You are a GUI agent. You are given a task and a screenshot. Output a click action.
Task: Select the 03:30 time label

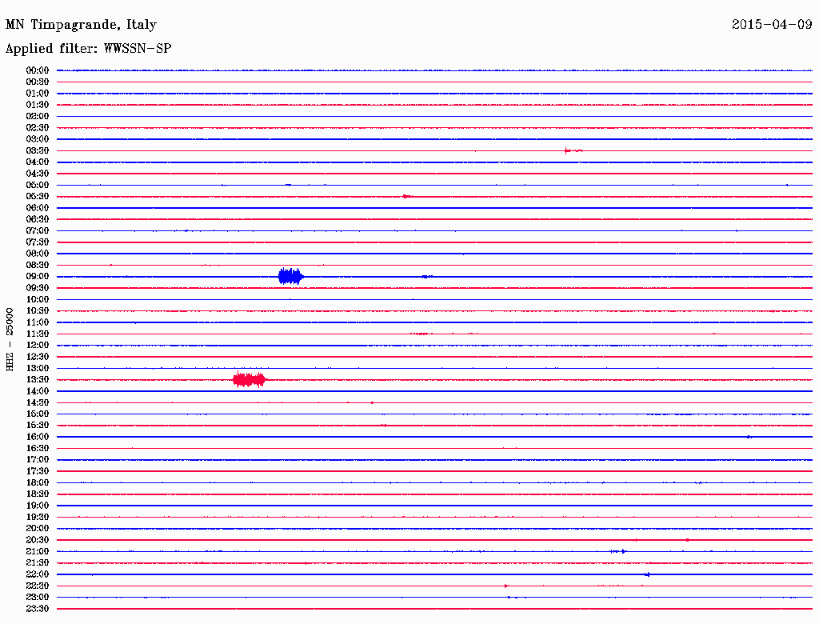(37, 150)
